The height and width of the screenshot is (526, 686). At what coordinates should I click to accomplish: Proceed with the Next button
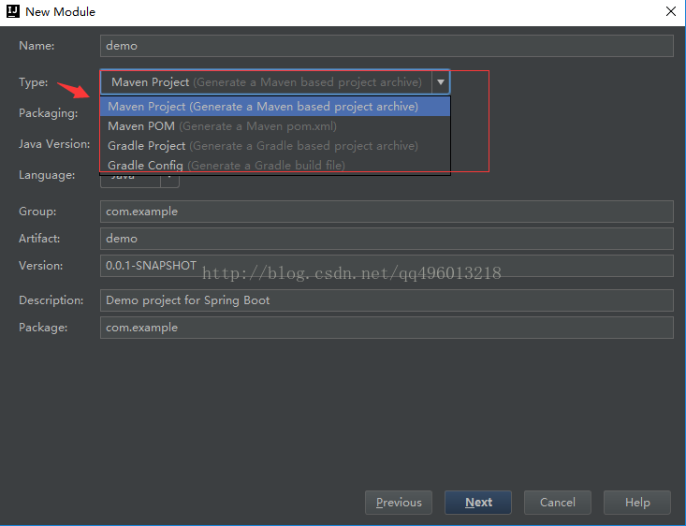(x=478, y=503)
